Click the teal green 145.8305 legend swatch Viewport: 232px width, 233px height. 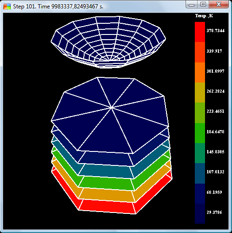(200, 153)
